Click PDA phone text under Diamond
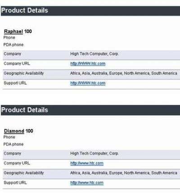 click(13, 144)
